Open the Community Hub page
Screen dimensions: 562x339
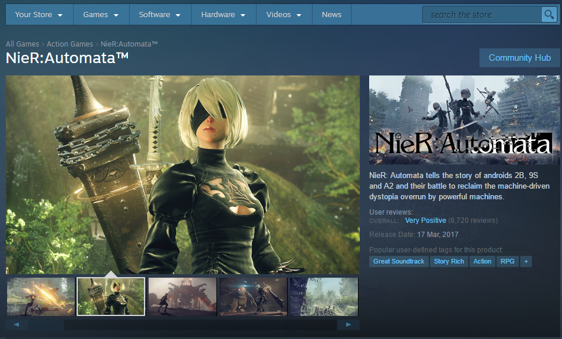tap(520, 58)
